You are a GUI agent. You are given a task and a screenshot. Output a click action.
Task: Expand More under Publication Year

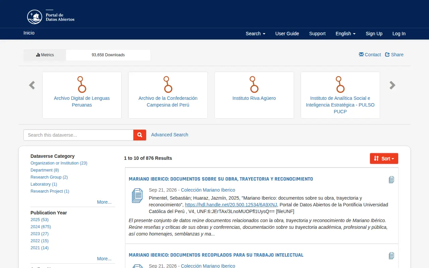(104, 259)
